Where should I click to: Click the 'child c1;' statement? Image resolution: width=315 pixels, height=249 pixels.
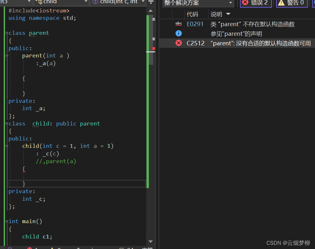click(37, 237)
